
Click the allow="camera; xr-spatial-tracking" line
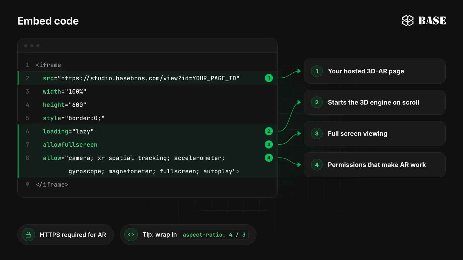148,158
